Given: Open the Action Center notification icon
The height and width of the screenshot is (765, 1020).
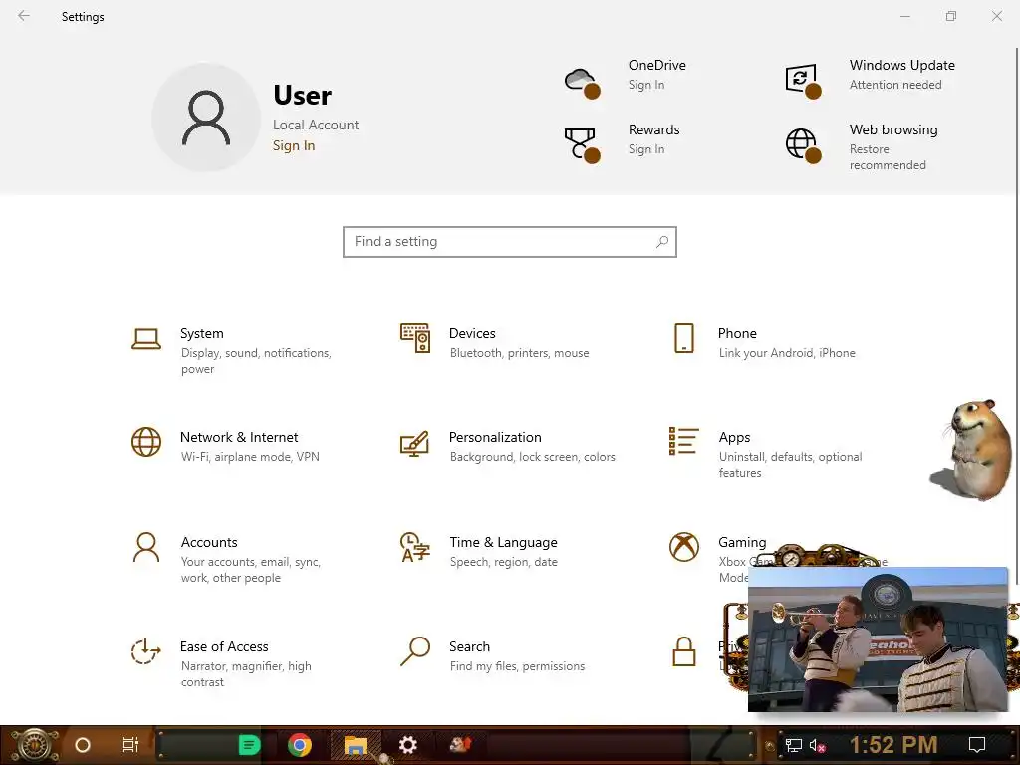Looking at the screenshot, I should 977,745.
